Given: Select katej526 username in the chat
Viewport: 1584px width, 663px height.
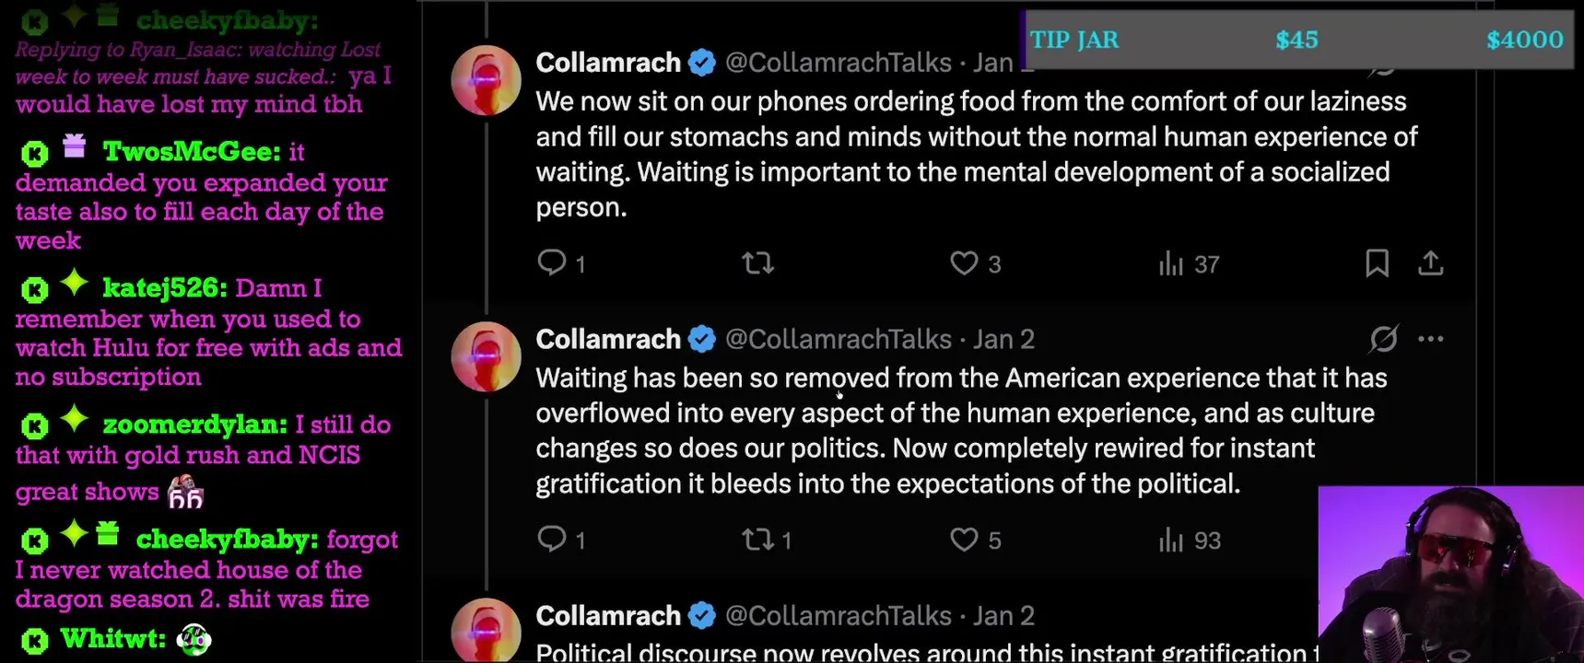Looking at the screenshot, I should coord(165,288).
